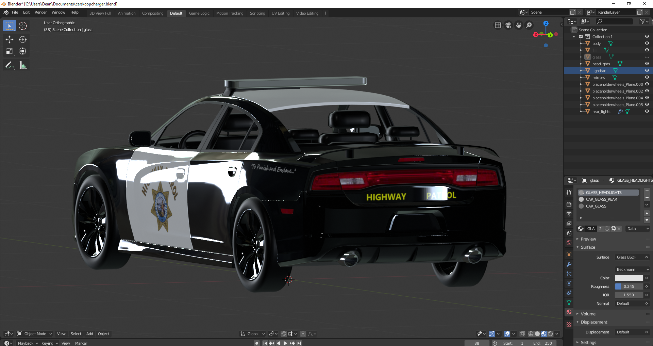Select the Select Box tool

pyautogui.click(x=10, y=26)
